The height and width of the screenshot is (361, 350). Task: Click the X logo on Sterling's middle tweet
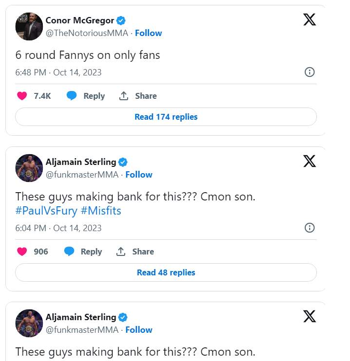[310, 161]
